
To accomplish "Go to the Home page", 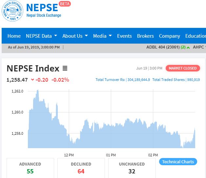I will [x=14, y=36].
